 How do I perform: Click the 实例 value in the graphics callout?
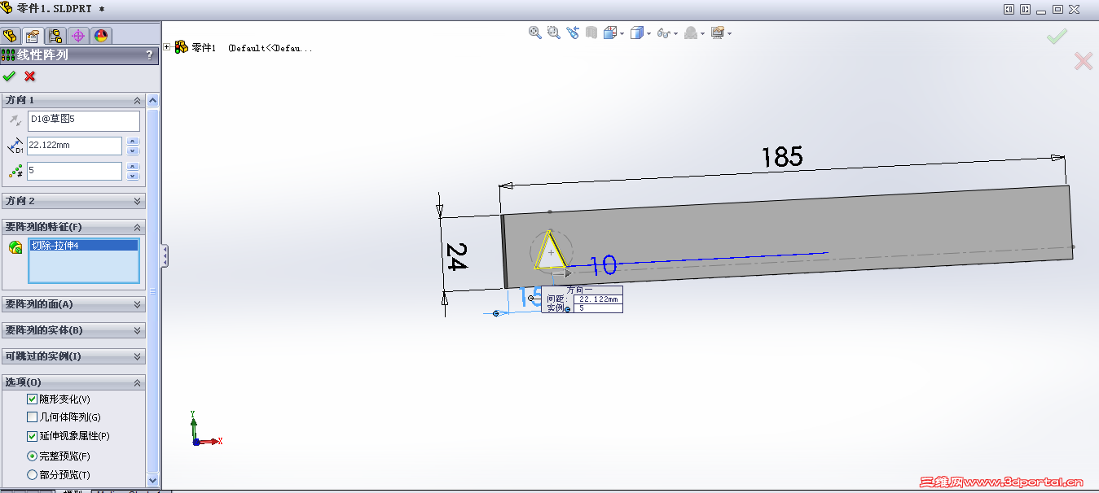(x=597, y=308)
